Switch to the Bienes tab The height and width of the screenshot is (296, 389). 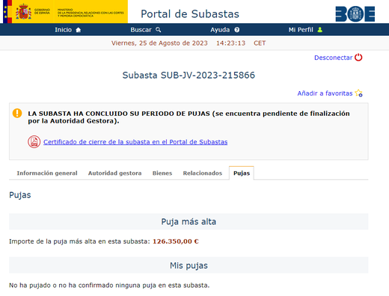point(162,173)
